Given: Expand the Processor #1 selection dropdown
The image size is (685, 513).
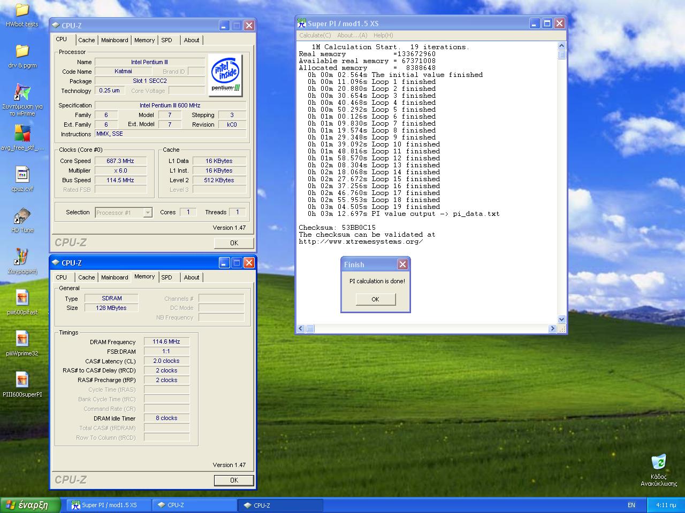Looking at the screenshot, I should click(148, 213).
